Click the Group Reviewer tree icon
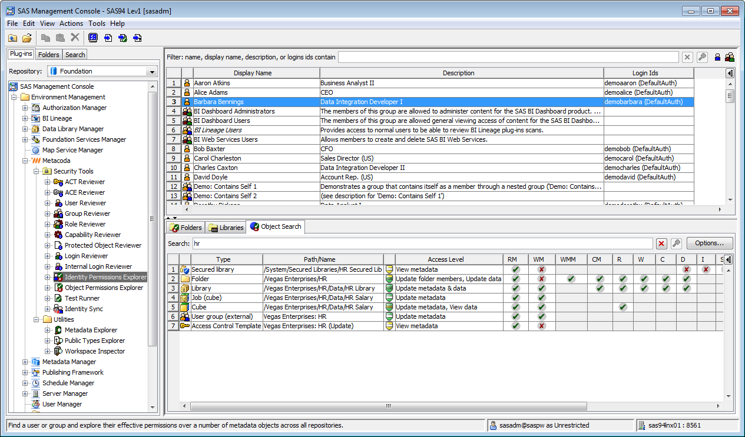 click(x=58, y=214)
